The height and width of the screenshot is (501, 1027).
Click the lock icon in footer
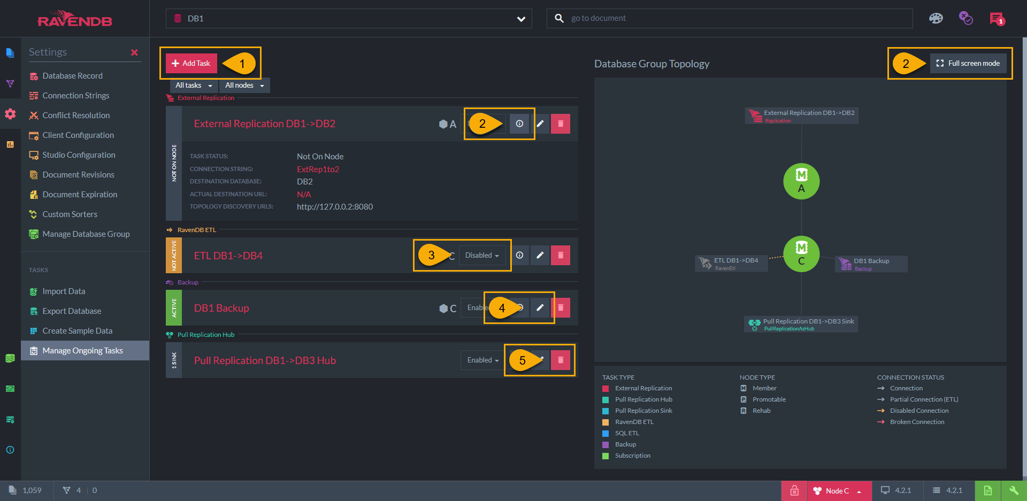(x=794, y=491)
